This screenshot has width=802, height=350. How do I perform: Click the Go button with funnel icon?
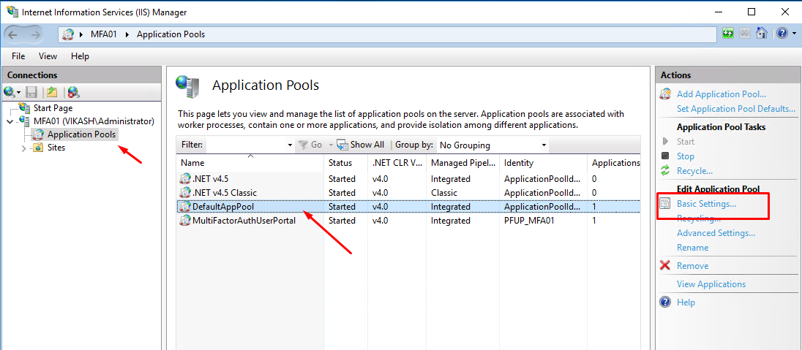tap(310, 145)
